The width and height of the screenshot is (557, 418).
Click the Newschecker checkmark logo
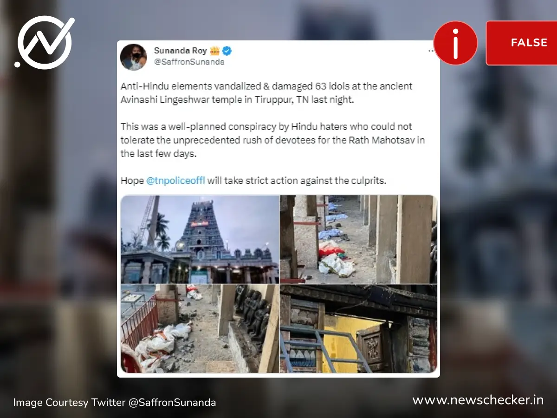click(45, 42)
